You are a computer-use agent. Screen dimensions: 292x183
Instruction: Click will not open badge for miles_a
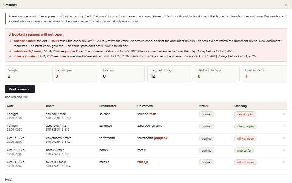click(x=245, y=162)
